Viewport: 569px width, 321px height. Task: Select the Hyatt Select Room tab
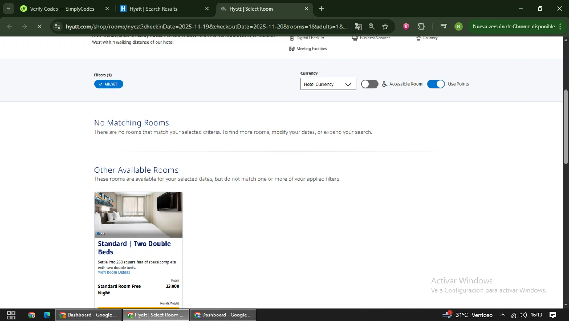[x=264, y=9]
